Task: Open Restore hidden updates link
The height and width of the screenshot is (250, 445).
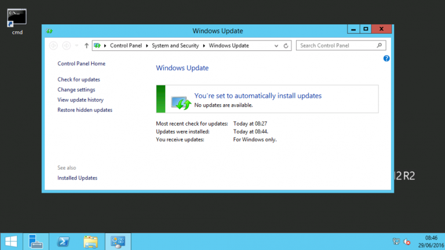Action: pos(85,110)
